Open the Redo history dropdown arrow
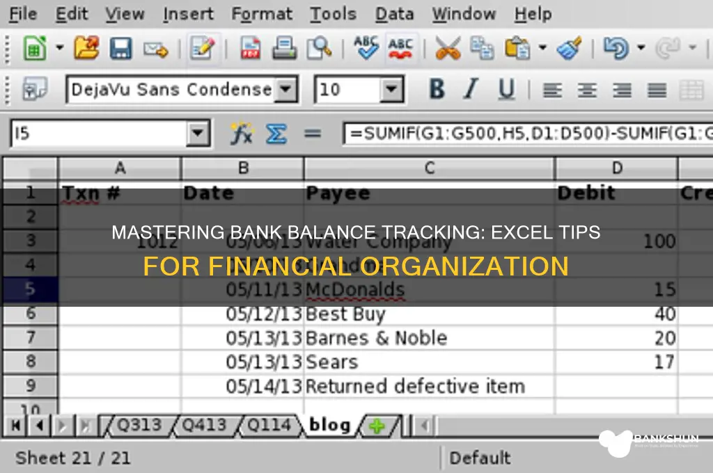This screenshot has width=713, height=473. (693, 47)
